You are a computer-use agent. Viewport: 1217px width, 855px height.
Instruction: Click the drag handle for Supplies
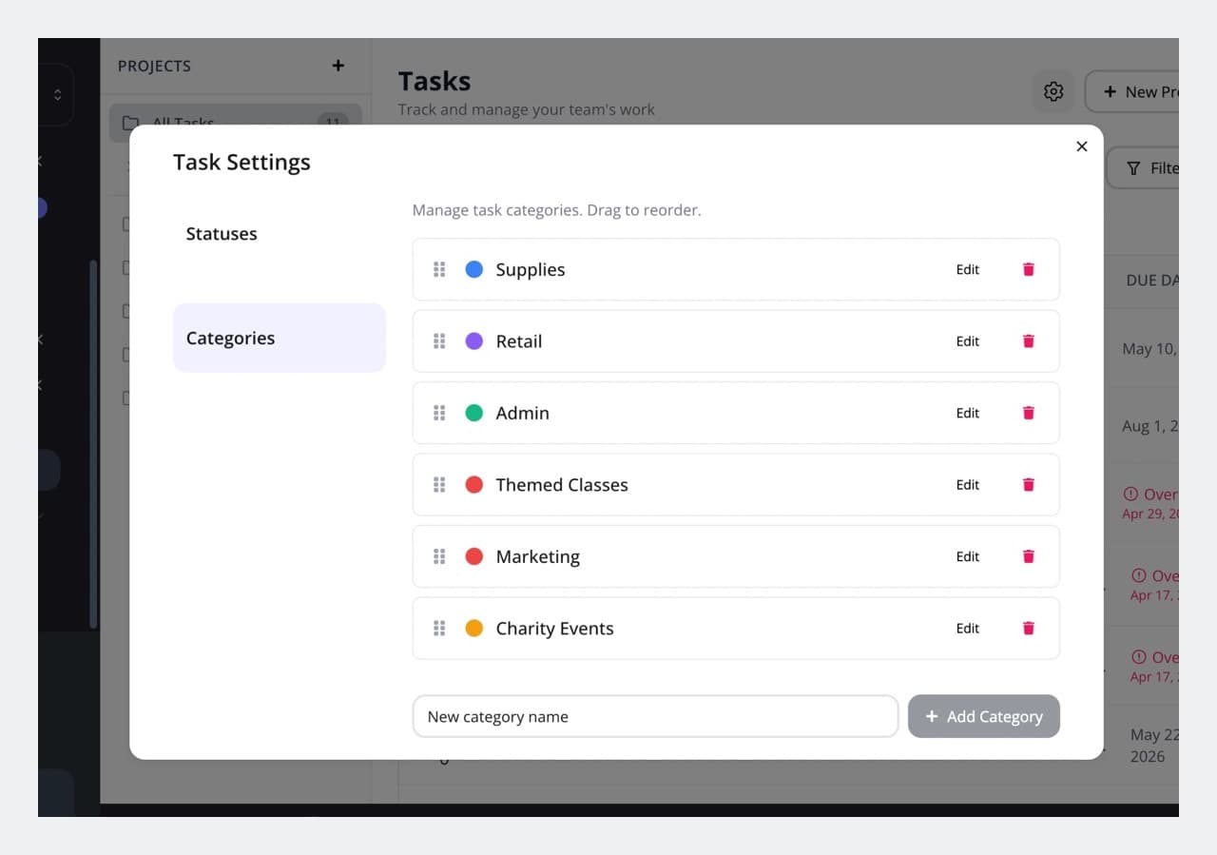pos(439,269)
